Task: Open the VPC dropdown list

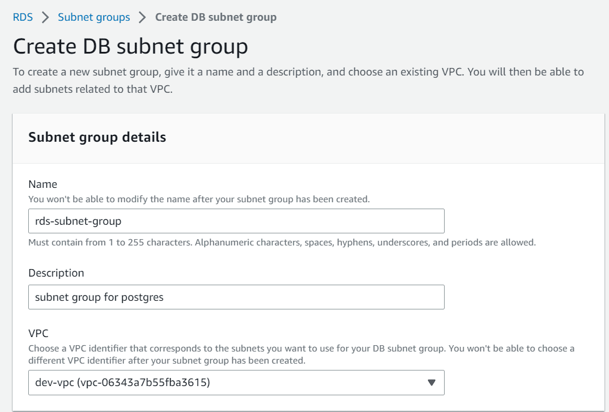Action: pos(236,383)
